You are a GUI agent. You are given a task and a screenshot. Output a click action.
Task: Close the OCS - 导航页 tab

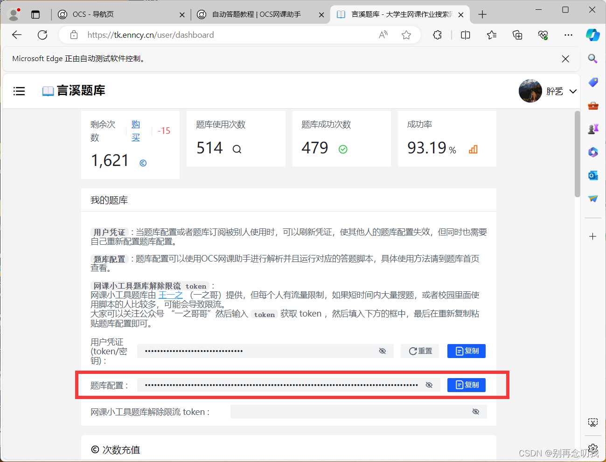coord(182,15)
